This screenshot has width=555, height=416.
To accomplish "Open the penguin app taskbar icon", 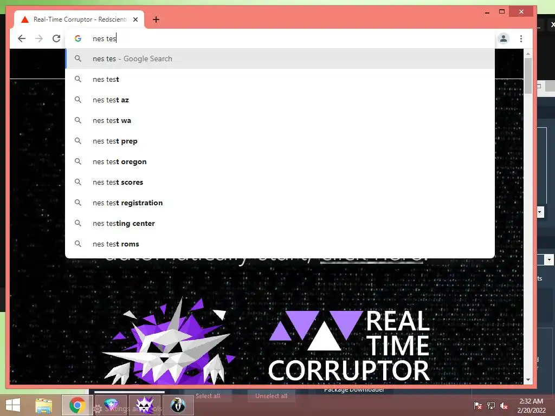I will point(178,405).
